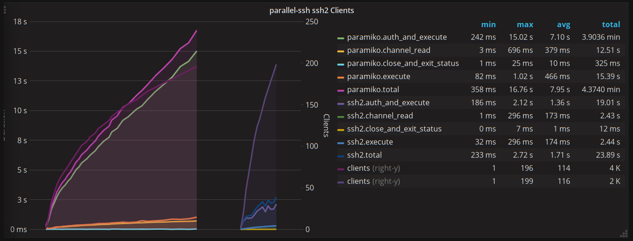This screenshot has width=633, height=241.
Task: Click the panel drag handle dots at top-left corner
Action: pyautogui.click(x=5, y=11)
